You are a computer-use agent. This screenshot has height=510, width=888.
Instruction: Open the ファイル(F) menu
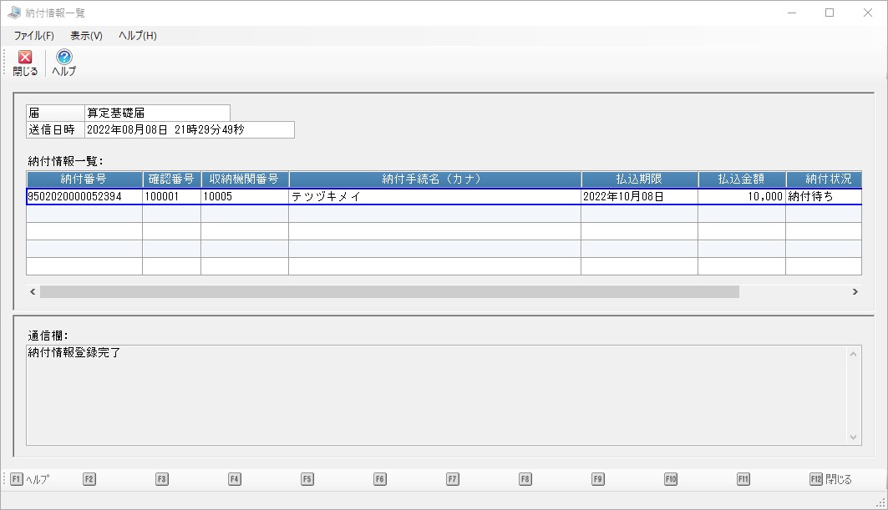tap(34, 36)
